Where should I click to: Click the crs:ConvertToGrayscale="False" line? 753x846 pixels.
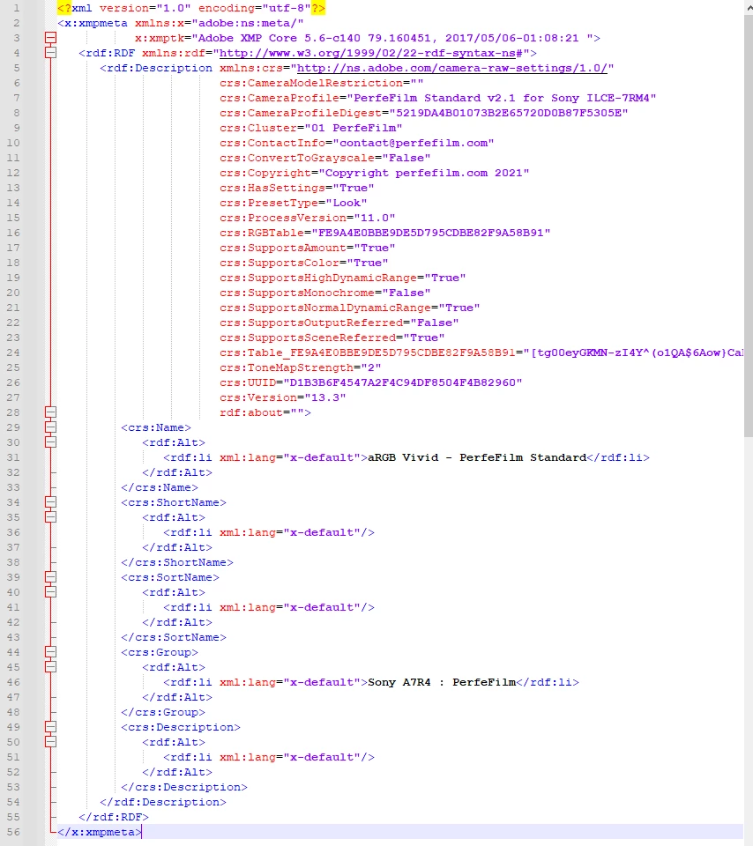coord(325,158)
